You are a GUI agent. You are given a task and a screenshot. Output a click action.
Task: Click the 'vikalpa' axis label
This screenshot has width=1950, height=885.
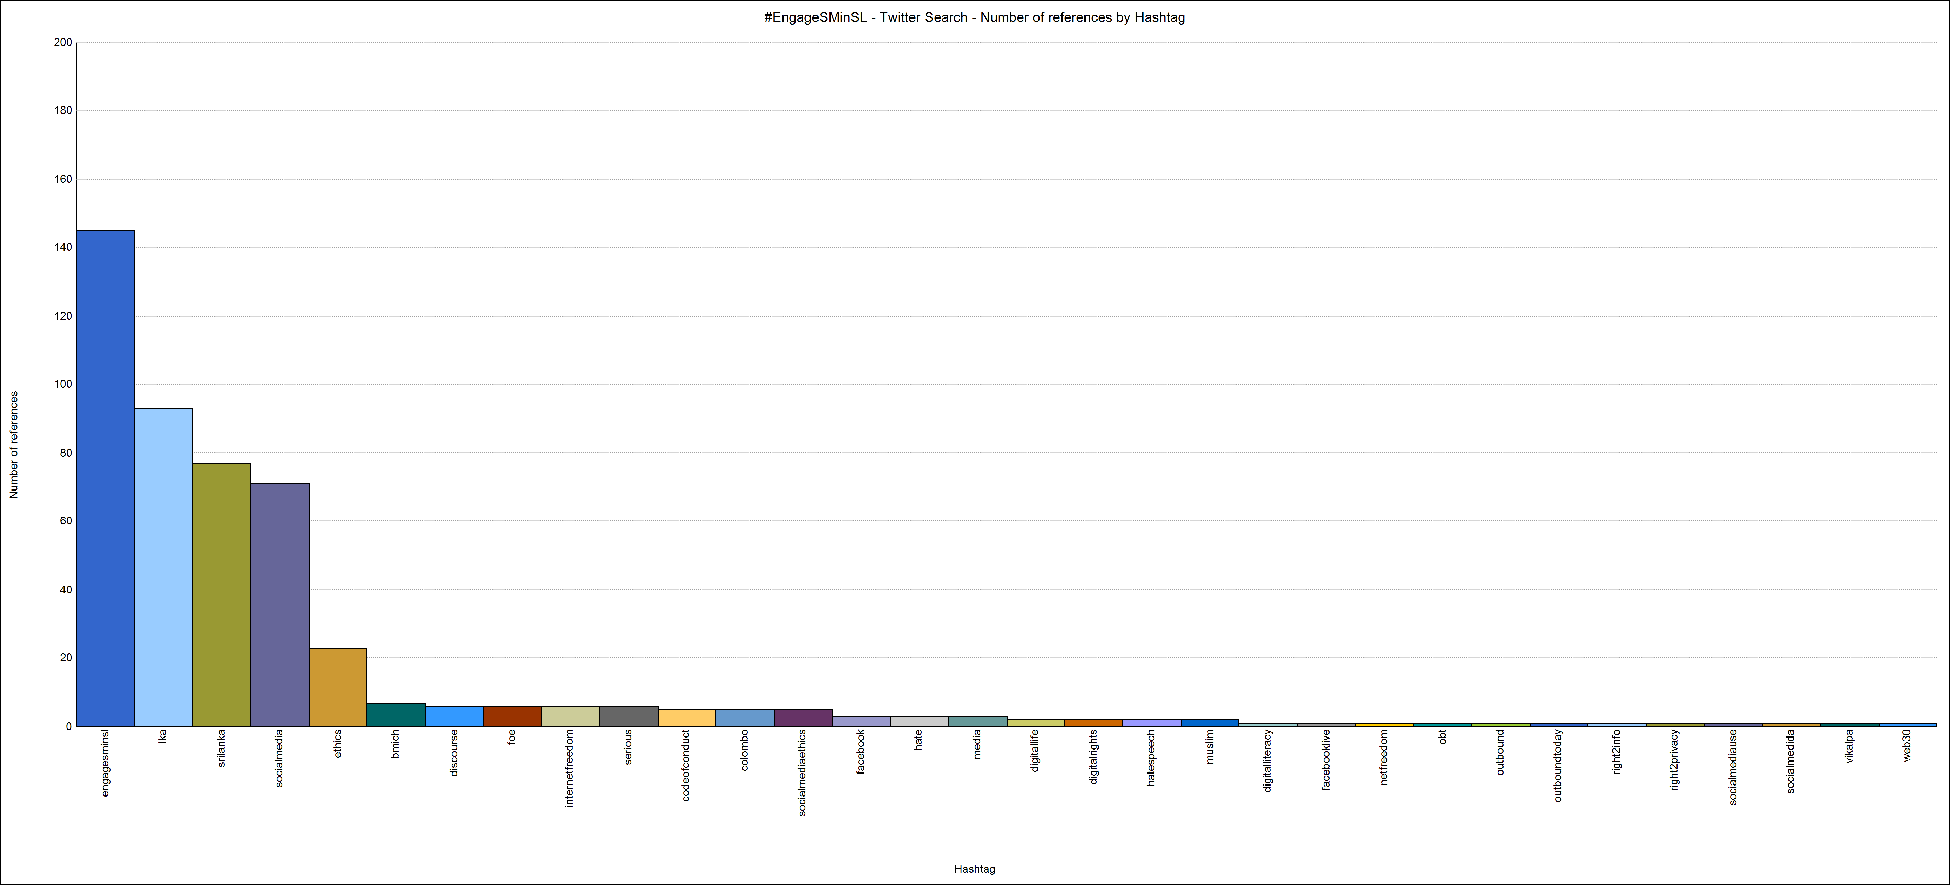point(1850,746)
